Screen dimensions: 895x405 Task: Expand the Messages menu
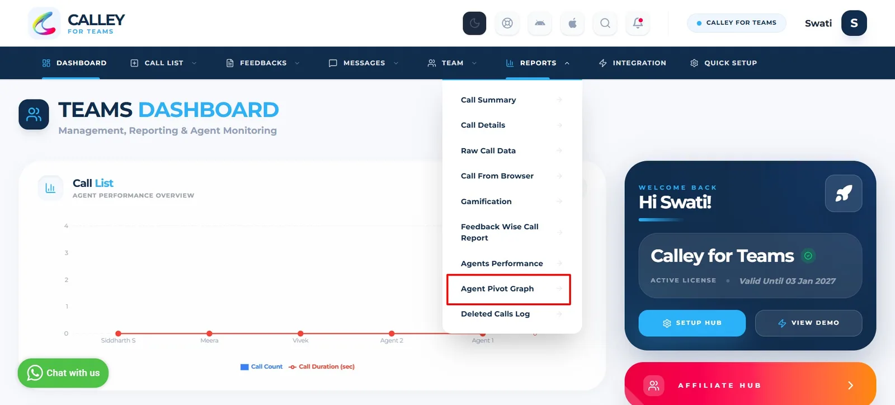[364, 63]
